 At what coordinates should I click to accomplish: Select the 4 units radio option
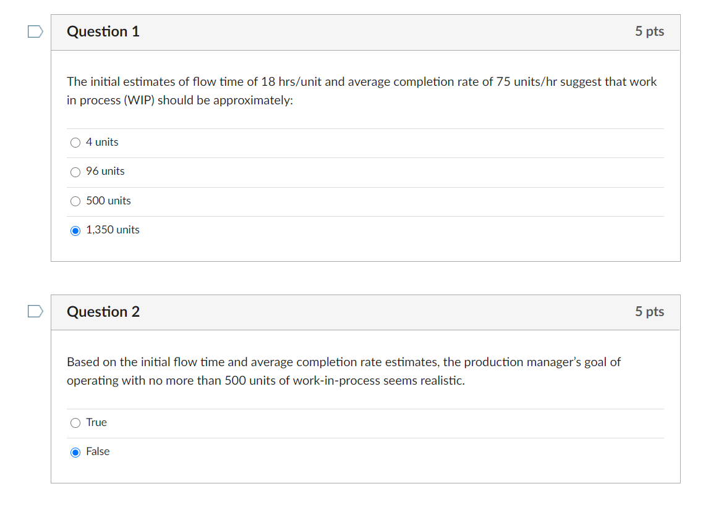point(75,143)
